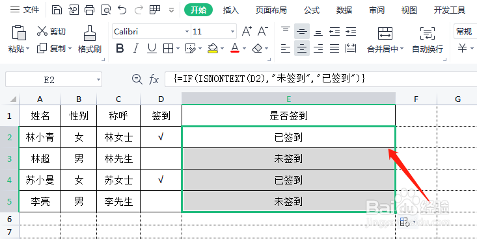Click the fx insert function button

point(154,80)
